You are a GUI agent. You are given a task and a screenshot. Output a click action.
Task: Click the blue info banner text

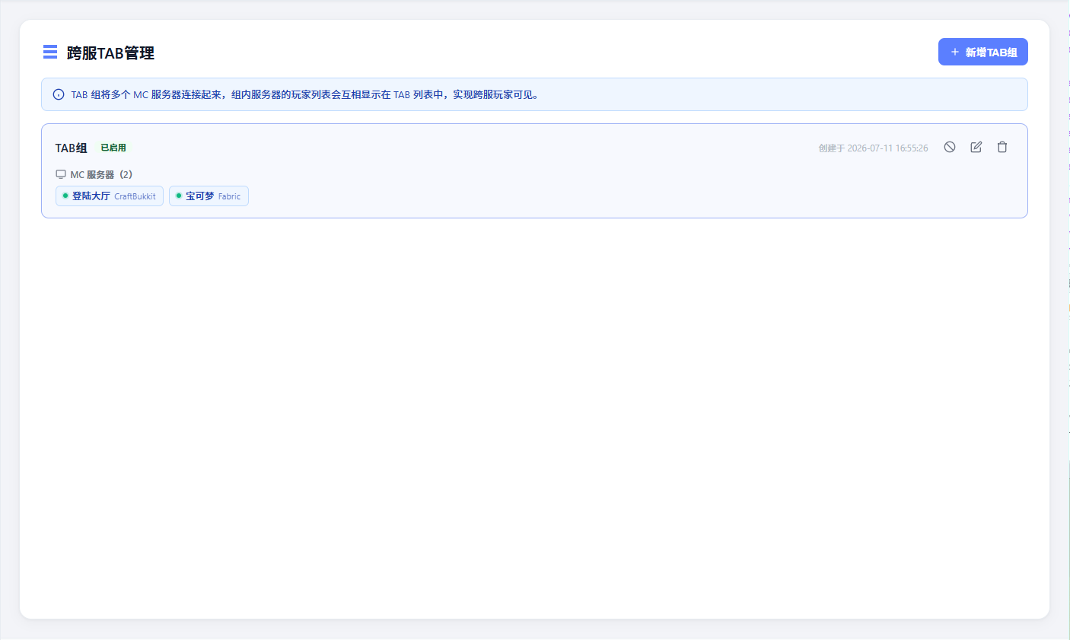(x=304, y=95)
